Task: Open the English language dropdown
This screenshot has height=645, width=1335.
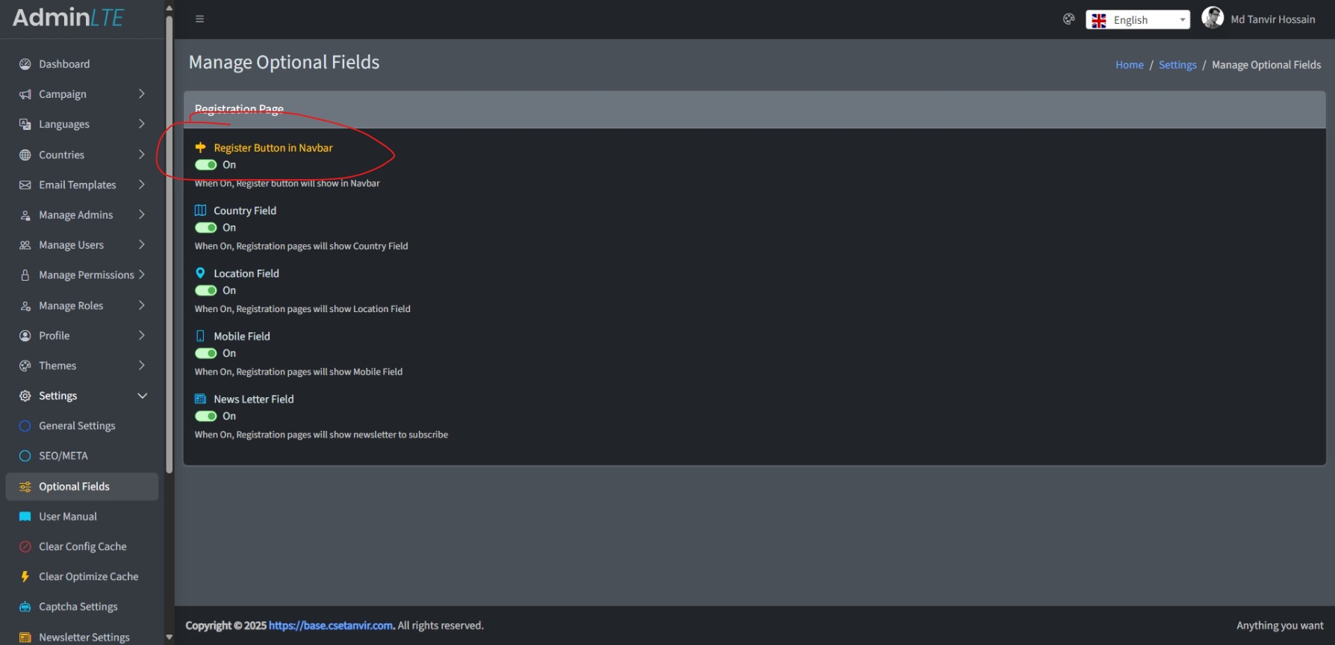Action: pyautogui.click(x=1137, y=20)
